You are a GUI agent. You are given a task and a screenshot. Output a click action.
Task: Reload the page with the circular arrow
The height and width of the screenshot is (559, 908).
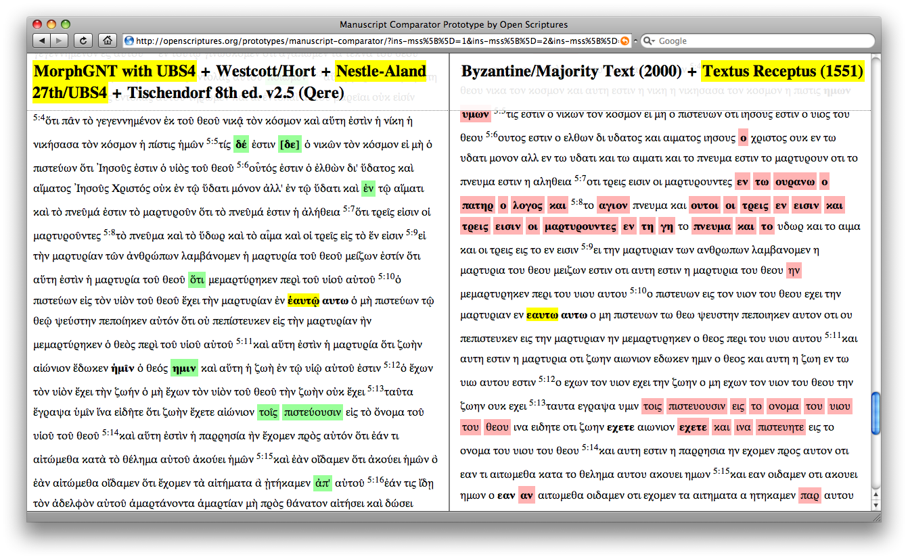[x=83, y=41]
